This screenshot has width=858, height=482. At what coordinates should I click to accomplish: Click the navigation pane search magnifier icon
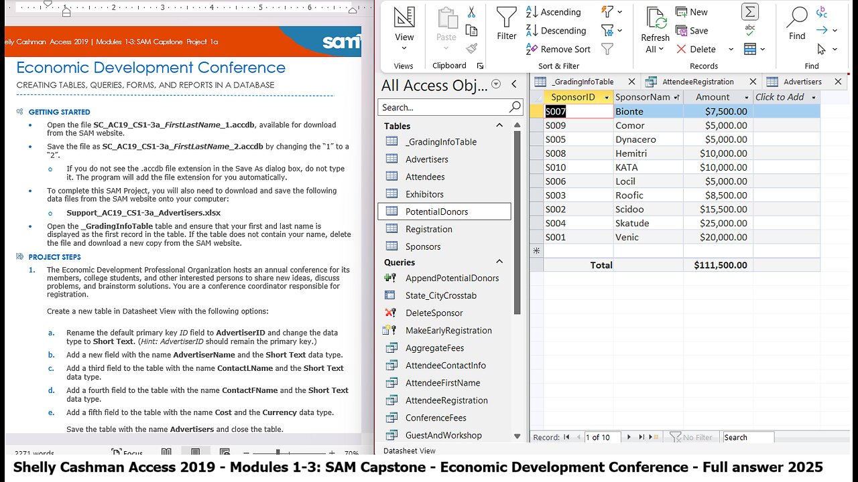click(x=515, y=107)
